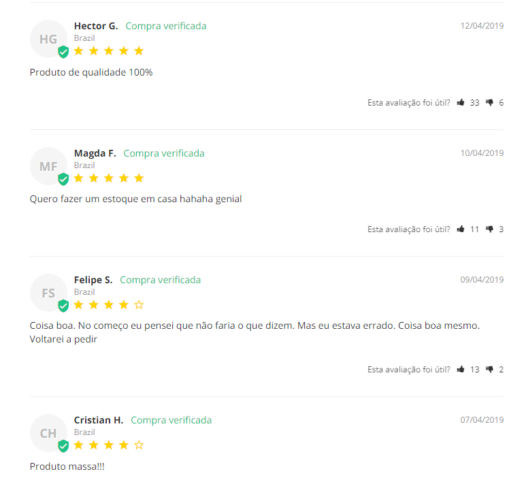
Task: Click Cristian H.'s green verified badge
Action: [63, 446]
